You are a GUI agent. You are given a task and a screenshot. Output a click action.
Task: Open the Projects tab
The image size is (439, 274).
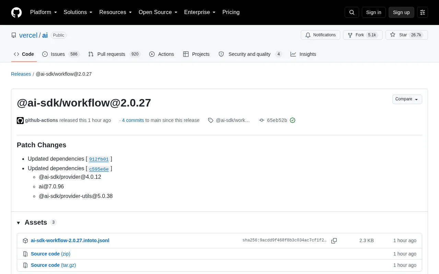[196, 54]
